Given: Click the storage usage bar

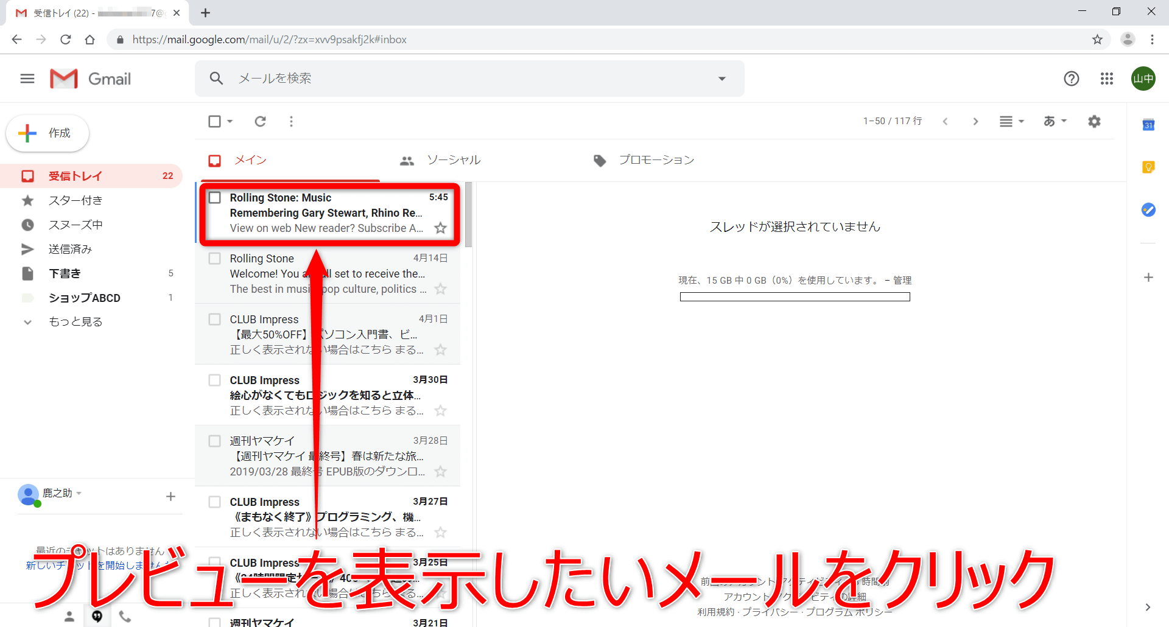Looking at the screenshot, I should click(x=795, y=297).
